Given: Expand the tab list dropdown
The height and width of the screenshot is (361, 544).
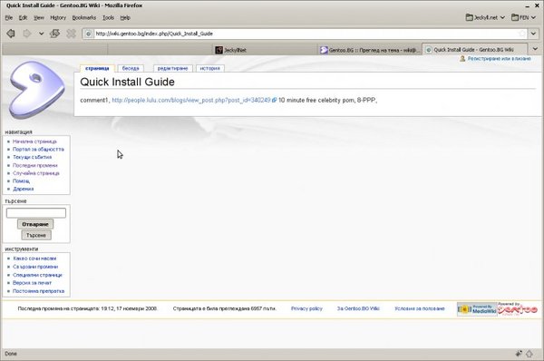Looking at the screenshot, I should click(535, 49).
